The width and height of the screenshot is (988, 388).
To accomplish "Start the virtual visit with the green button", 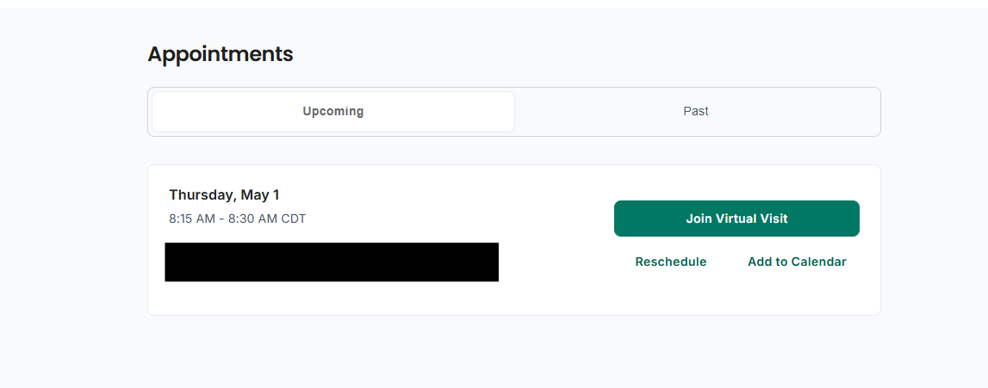I will tap(736, 219).
